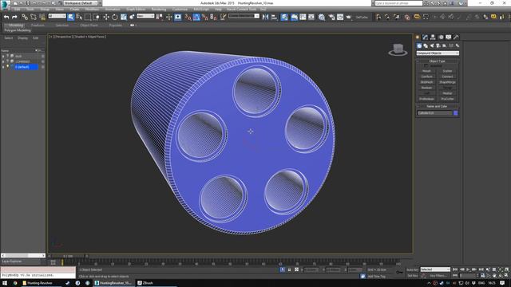The height and width of the screenshot is (287, 511).
Task: Toggle the selection lock icon
Action: click(289, 269)
